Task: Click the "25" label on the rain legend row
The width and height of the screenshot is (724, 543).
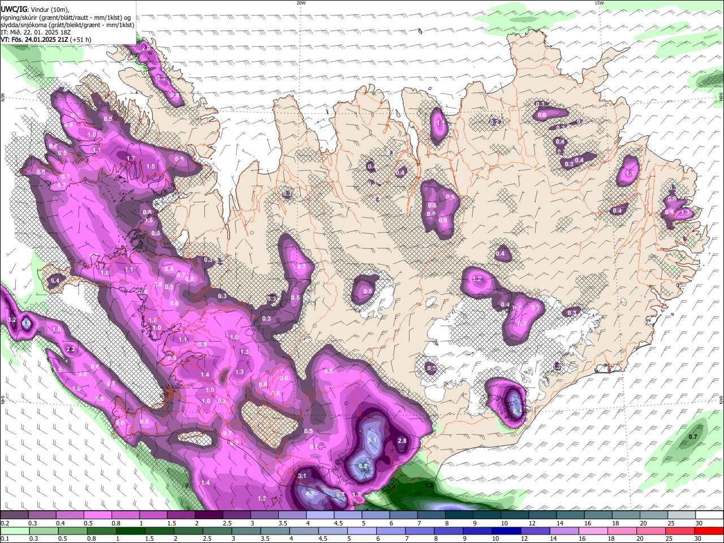Action: (669, 538)
